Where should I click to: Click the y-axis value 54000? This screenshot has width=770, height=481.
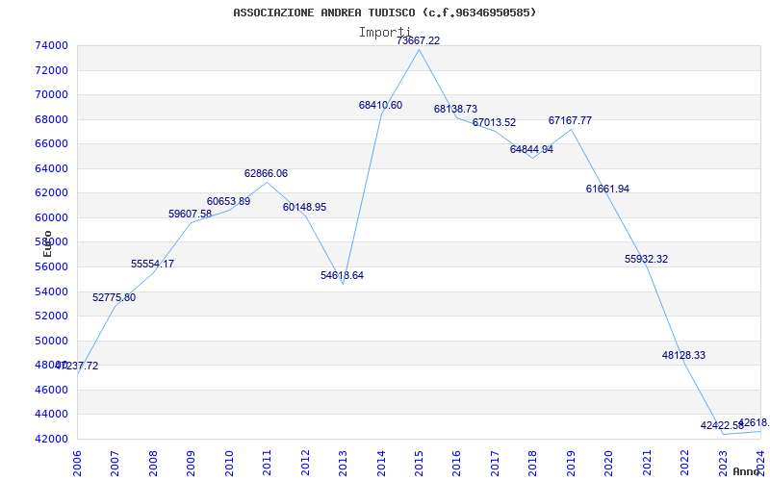[x=51, y=291]
